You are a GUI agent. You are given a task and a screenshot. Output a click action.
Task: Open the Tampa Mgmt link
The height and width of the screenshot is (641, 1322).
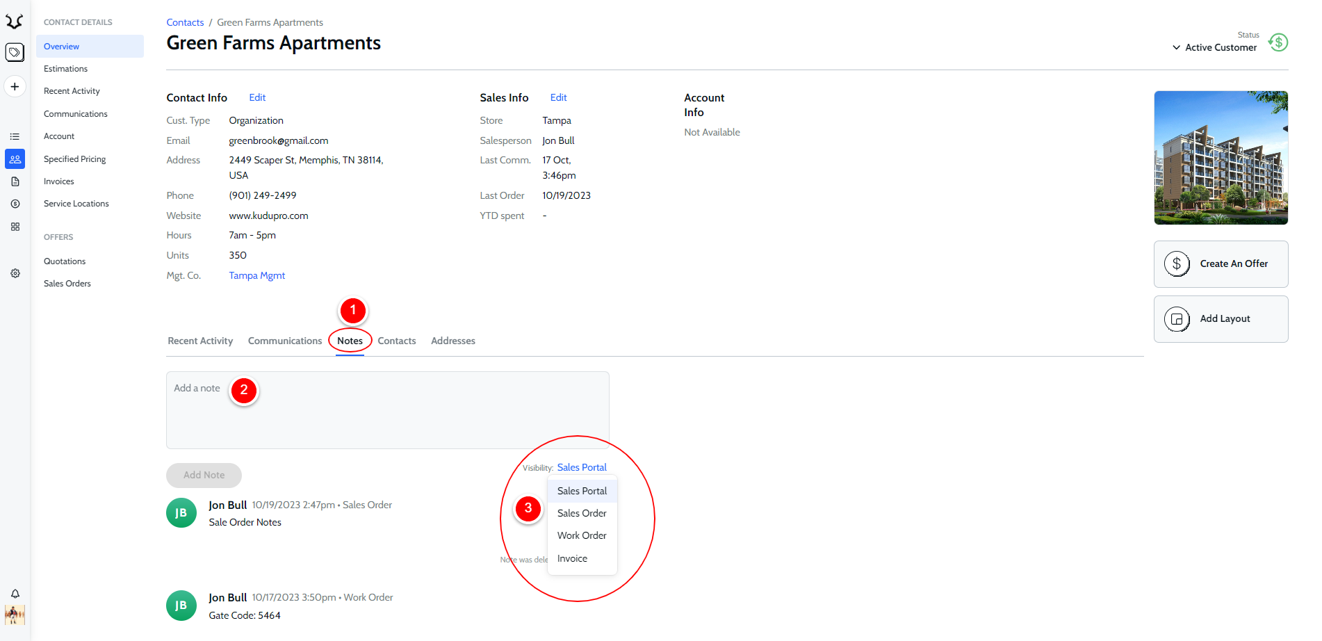[257, 275]
